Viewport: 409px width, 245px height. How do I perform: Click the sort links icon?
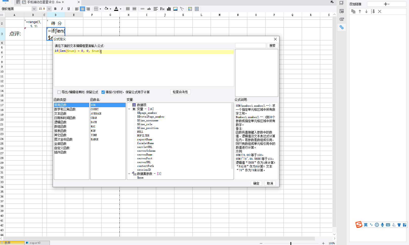click(373, 11)
